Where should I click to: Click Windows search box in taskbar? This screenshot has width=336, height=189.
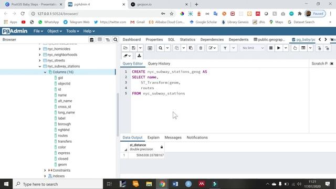point(58,184)
